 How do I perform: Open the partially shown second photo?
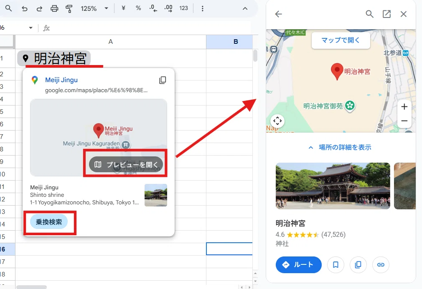click(x=405, y=186)
